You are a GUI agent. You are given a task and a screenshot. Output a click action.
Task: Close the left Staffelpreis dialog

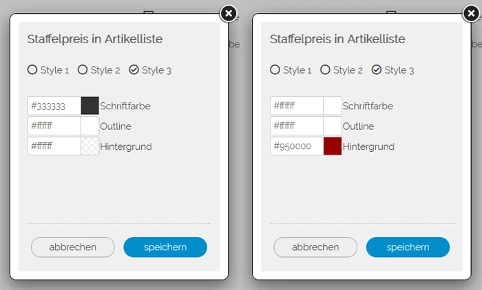[229, 13]
